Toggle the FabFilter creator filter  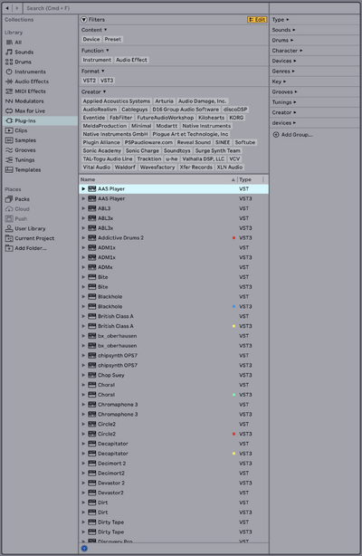(121, 118)
